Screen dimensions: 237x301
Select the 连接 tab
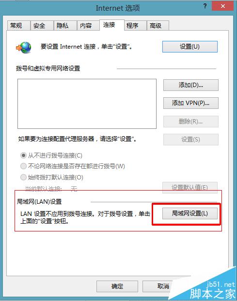(x=112, y=25)
